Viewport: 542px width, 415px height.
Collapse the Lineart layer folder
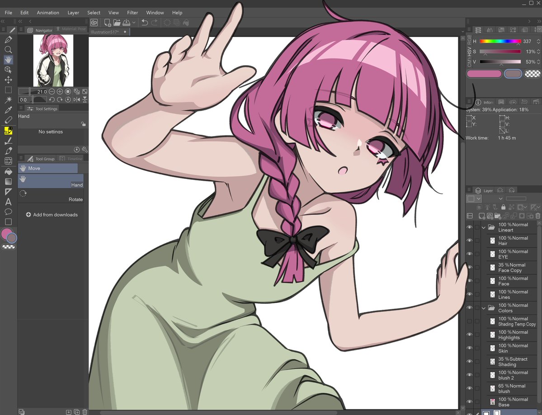484,227
